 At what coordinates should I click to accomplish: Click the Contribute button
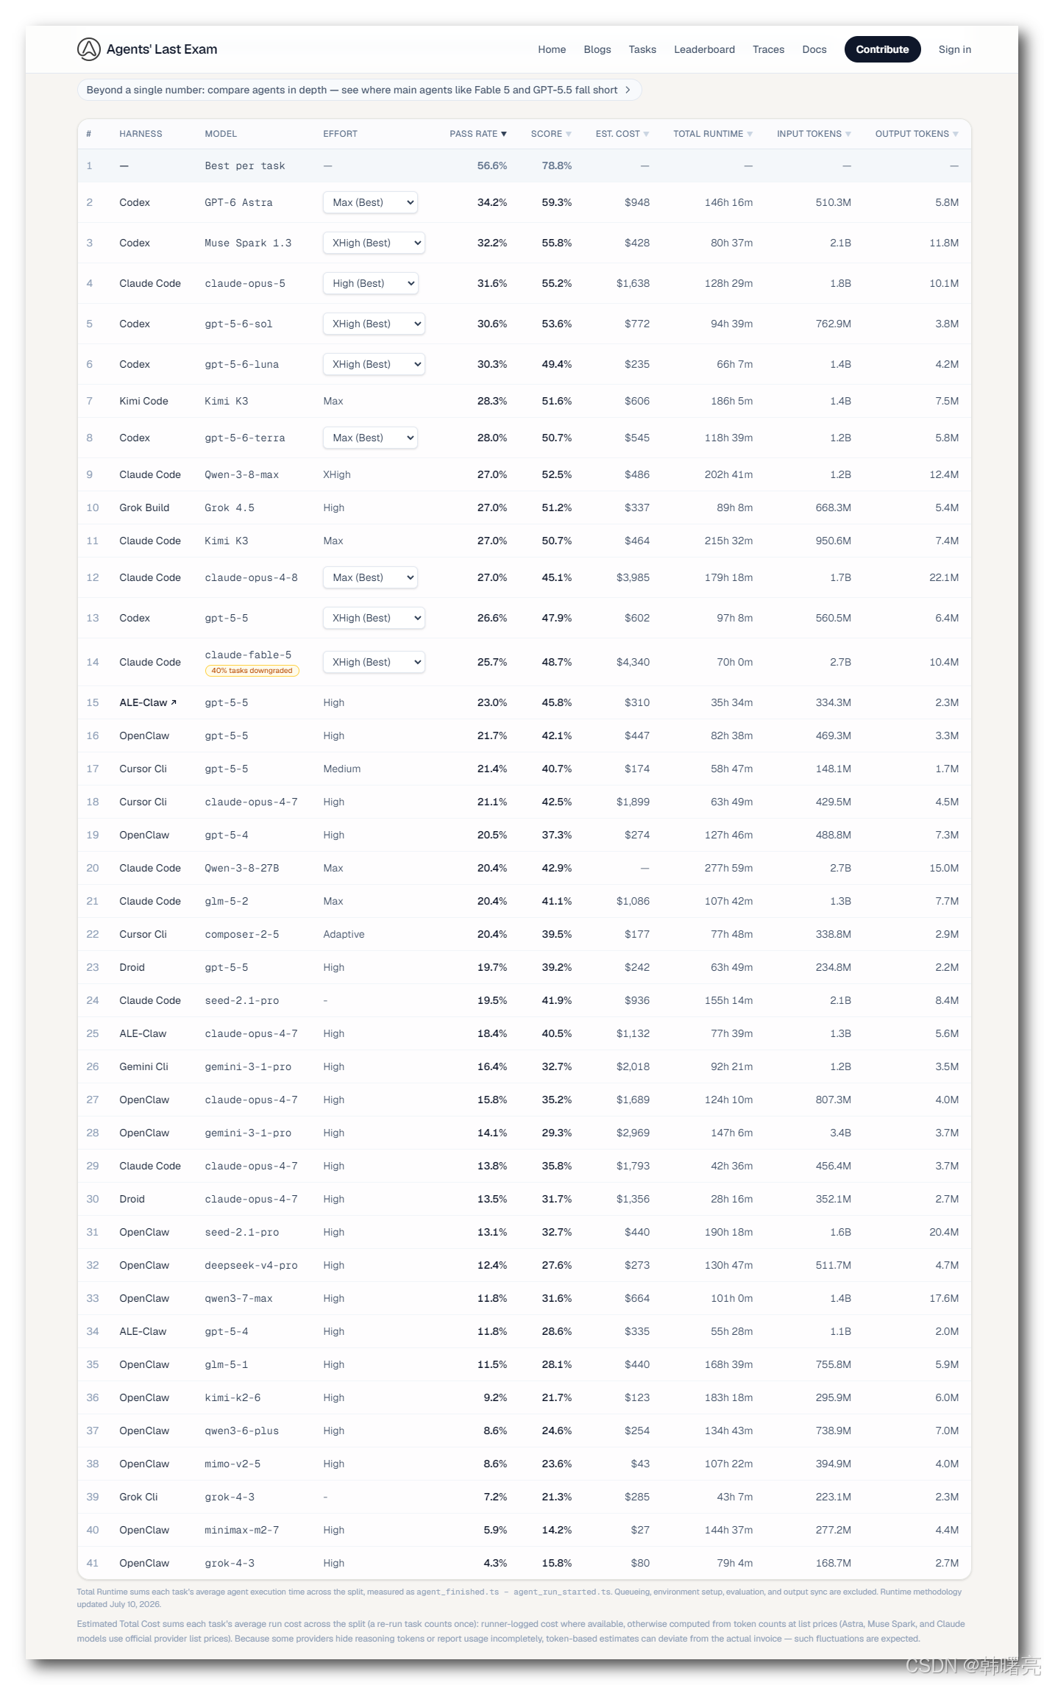tap(882, 49)
